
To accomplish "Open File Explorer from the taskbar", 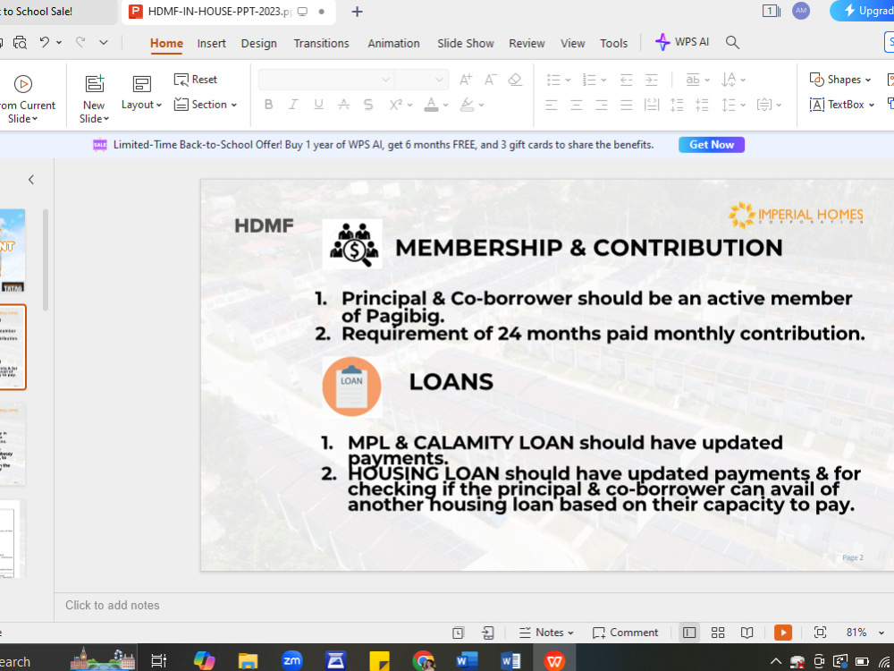I will (x=248, y=661).
